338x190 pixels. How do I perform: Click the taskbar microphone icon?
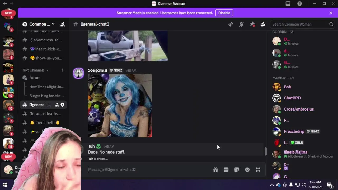[291, 185]
